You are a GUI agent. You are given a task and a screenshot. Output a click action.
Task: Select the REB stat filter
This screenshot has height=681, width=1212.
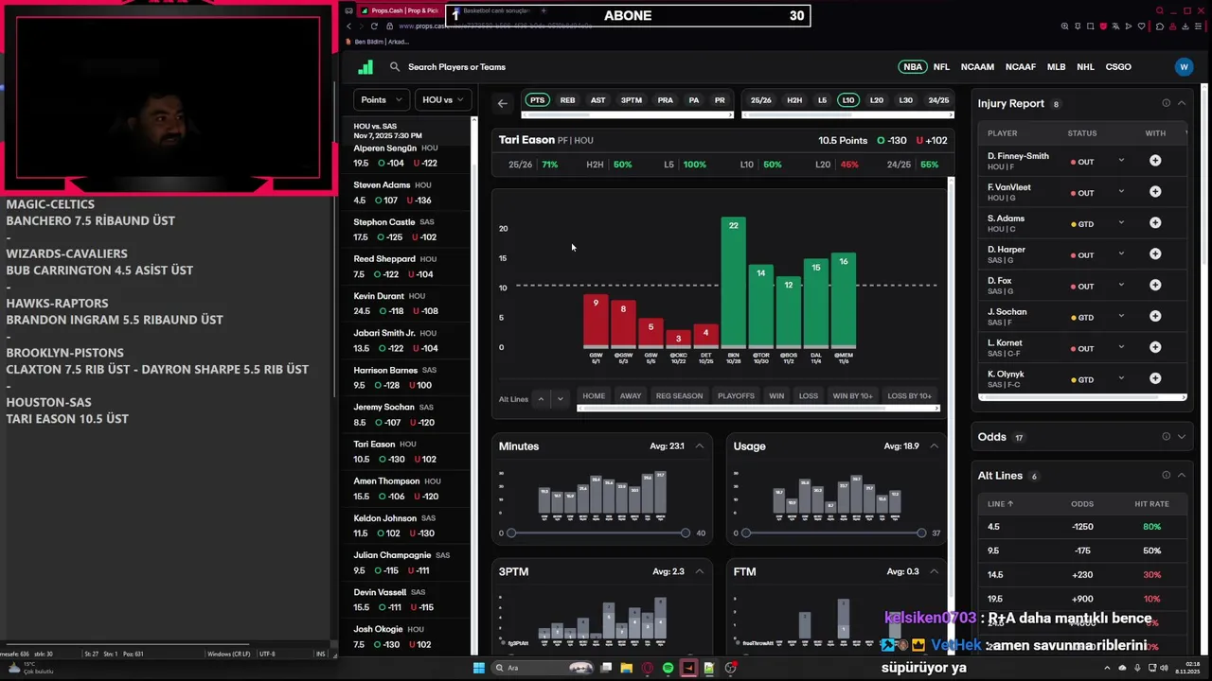click(567, 100)
